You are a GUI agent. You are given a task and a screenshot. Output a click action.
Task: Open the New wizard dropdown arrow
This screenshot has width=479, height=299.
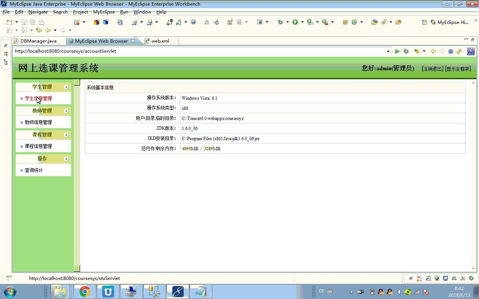click(16, 22)
